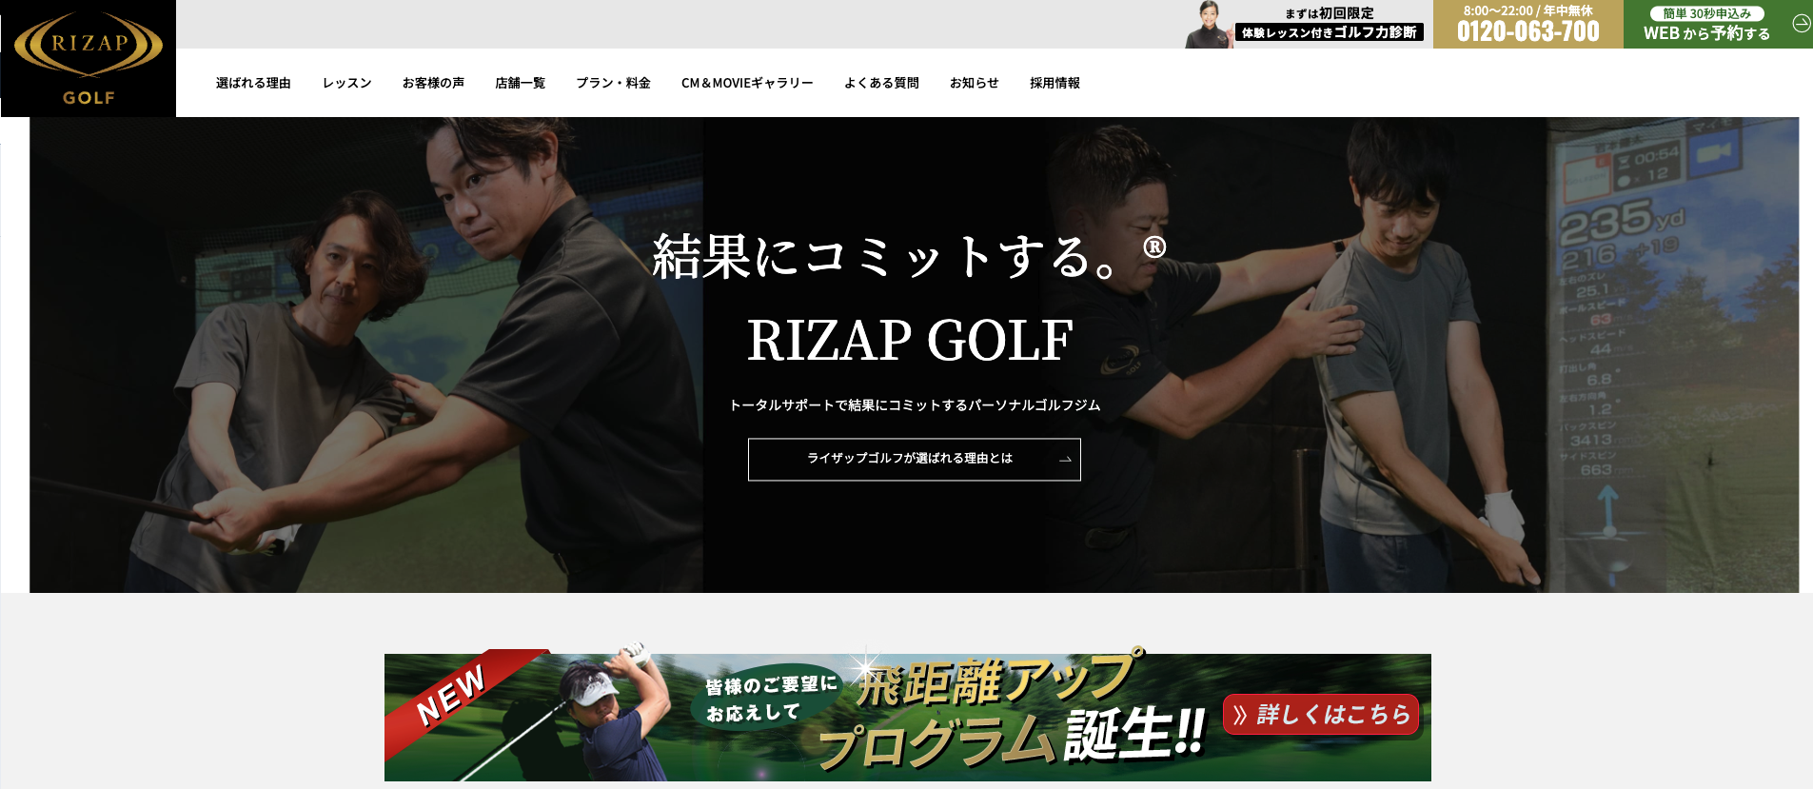
Task: Open お知らせ in the navigation
Action: point(974,83)
